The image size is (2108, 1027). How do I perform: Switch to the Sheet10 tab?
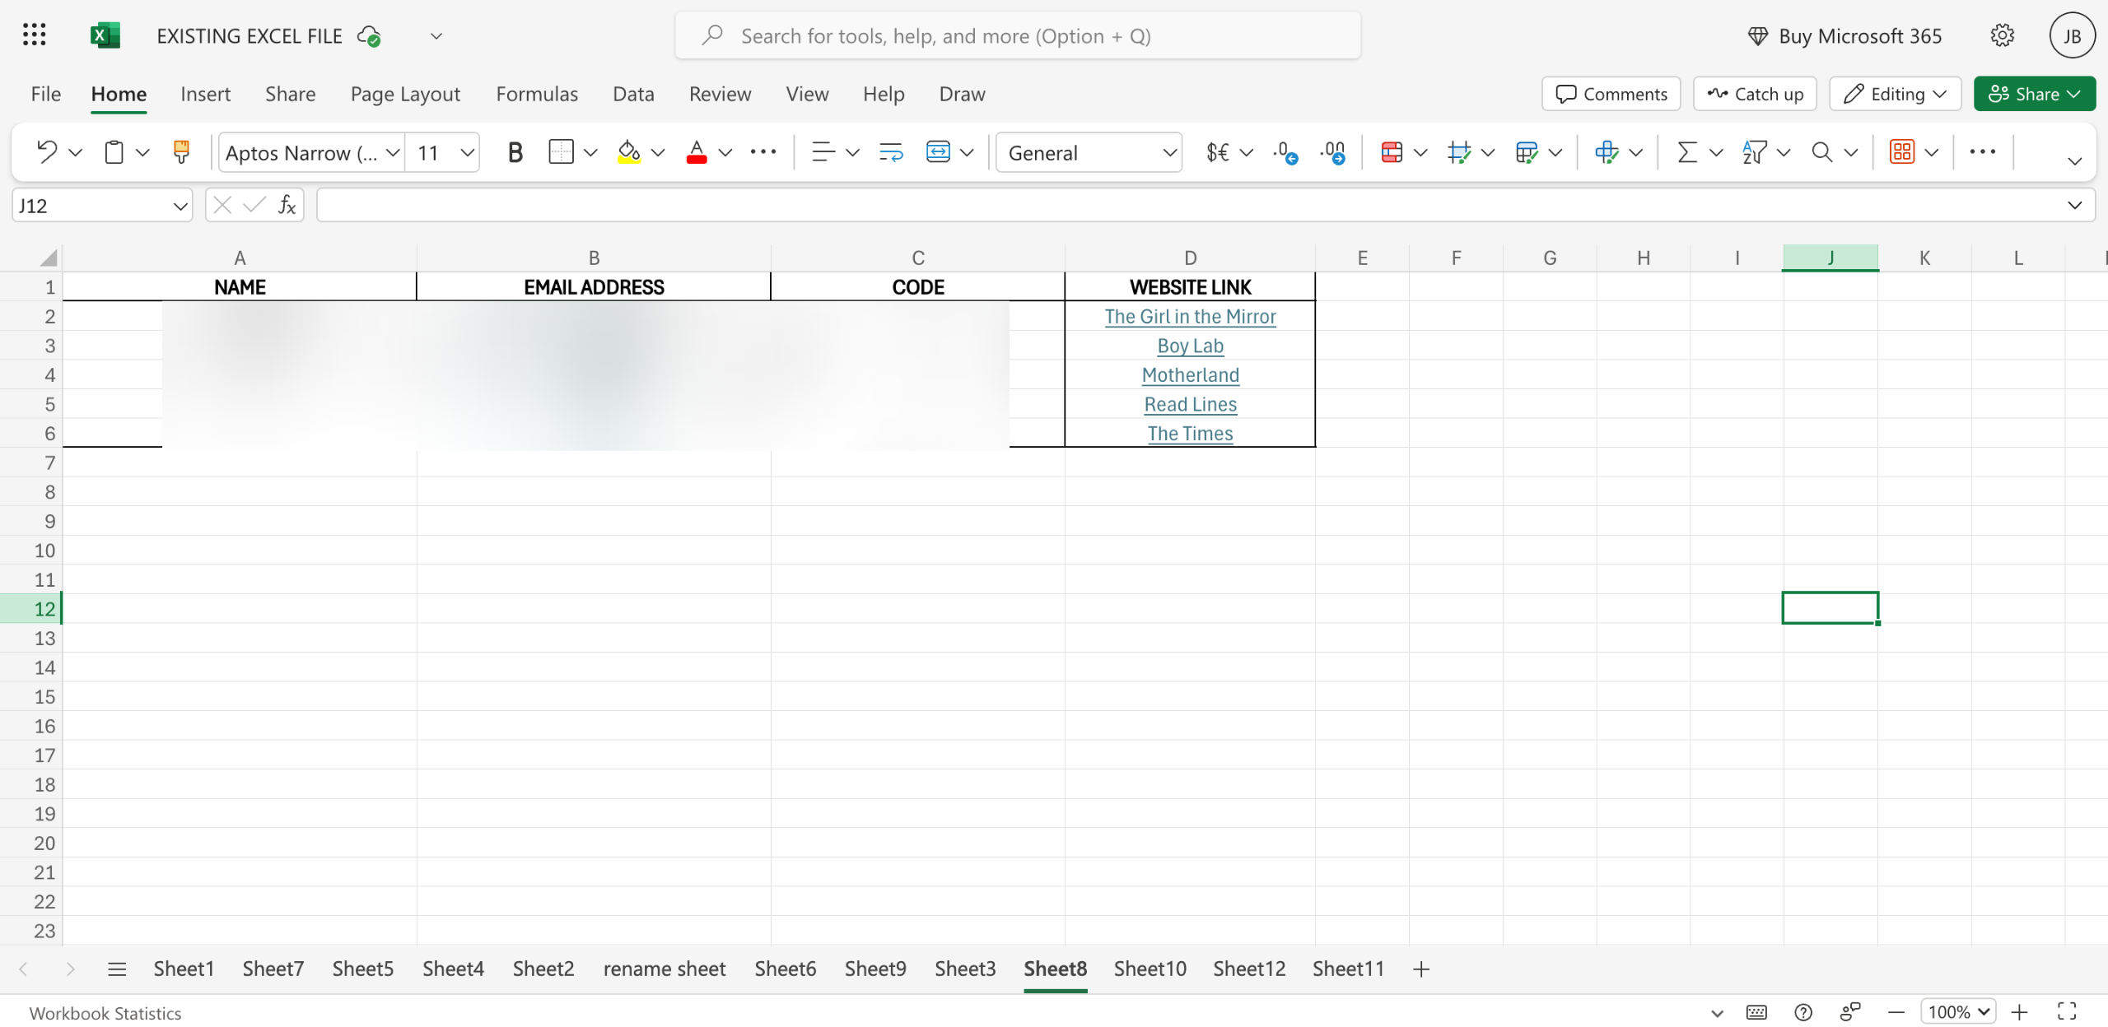click(x=1150, y=969)
